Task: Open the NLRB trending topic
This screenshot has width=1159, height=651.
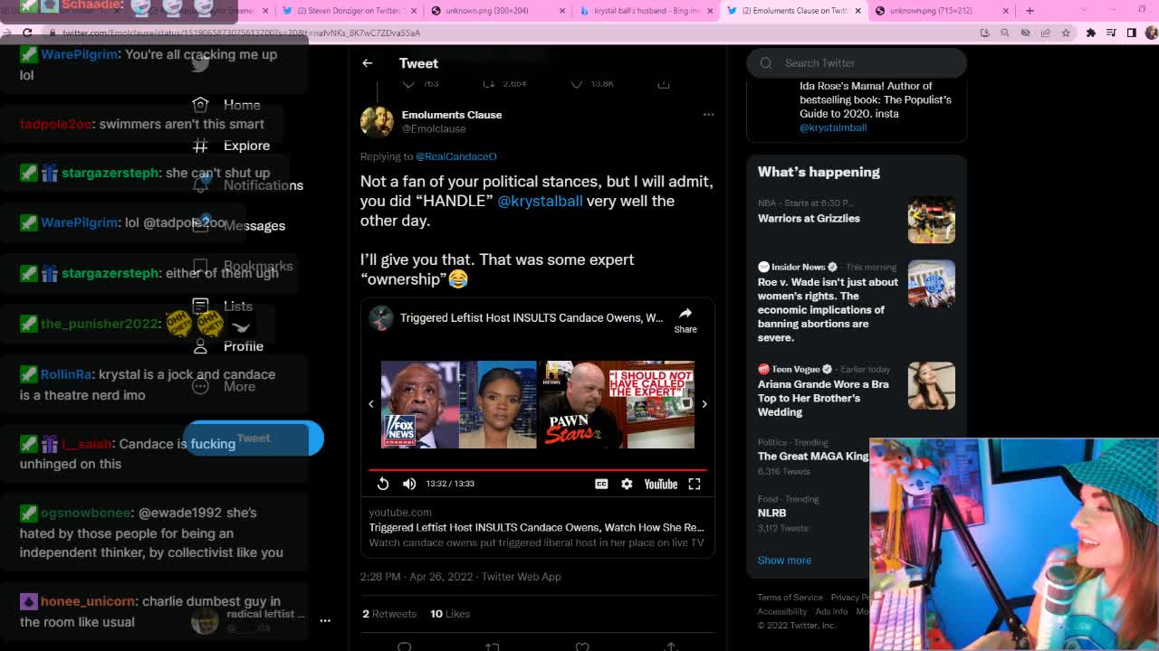Action: (x=772, y=513)
